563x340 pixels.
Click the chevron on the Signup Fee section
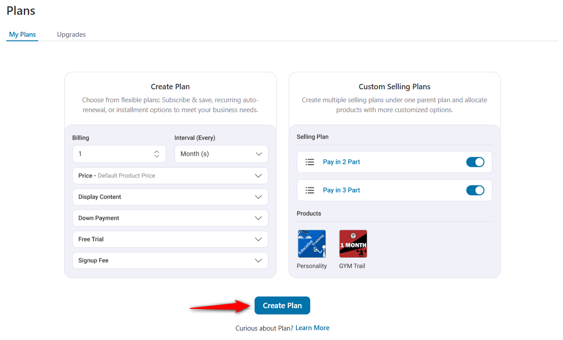click(258, 260)
